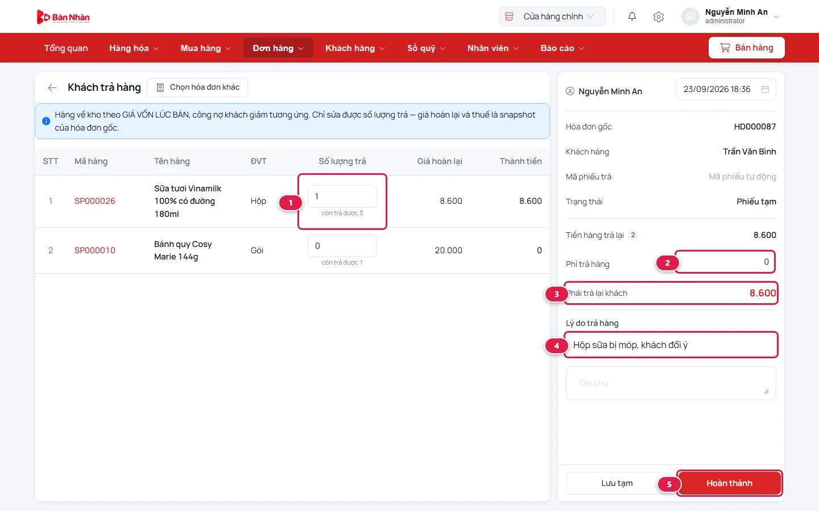Click the Phiếu tạm status value

(x=756, y=202)
